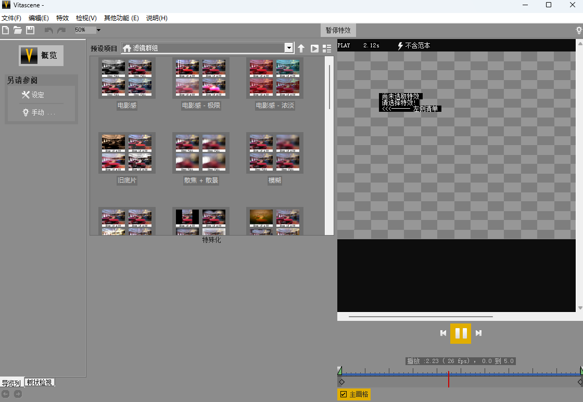This screenshot has width=583, height=402.
Task: Save the project with the floppy icon
Action: [x=30, y=30]
